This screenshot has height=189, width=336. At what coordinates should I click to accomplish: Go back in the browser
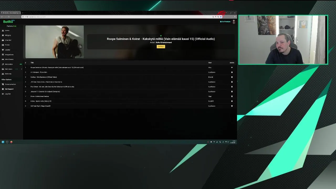[2, 17]
